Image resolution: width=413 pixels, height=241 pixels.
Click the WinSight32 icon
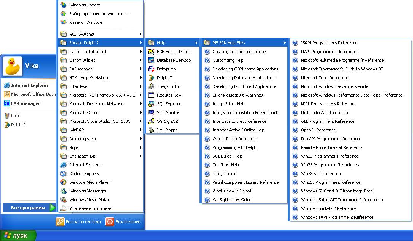point(151,121)
